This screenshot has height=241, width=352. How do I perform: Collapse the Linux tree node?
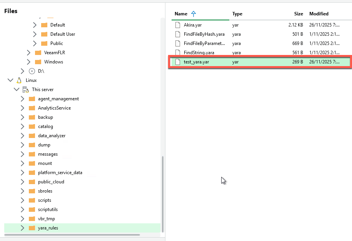click(10, 80)
